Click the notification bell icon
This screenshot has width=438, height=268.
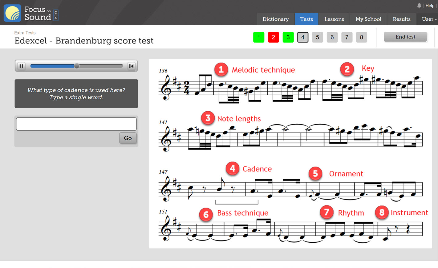419,6
